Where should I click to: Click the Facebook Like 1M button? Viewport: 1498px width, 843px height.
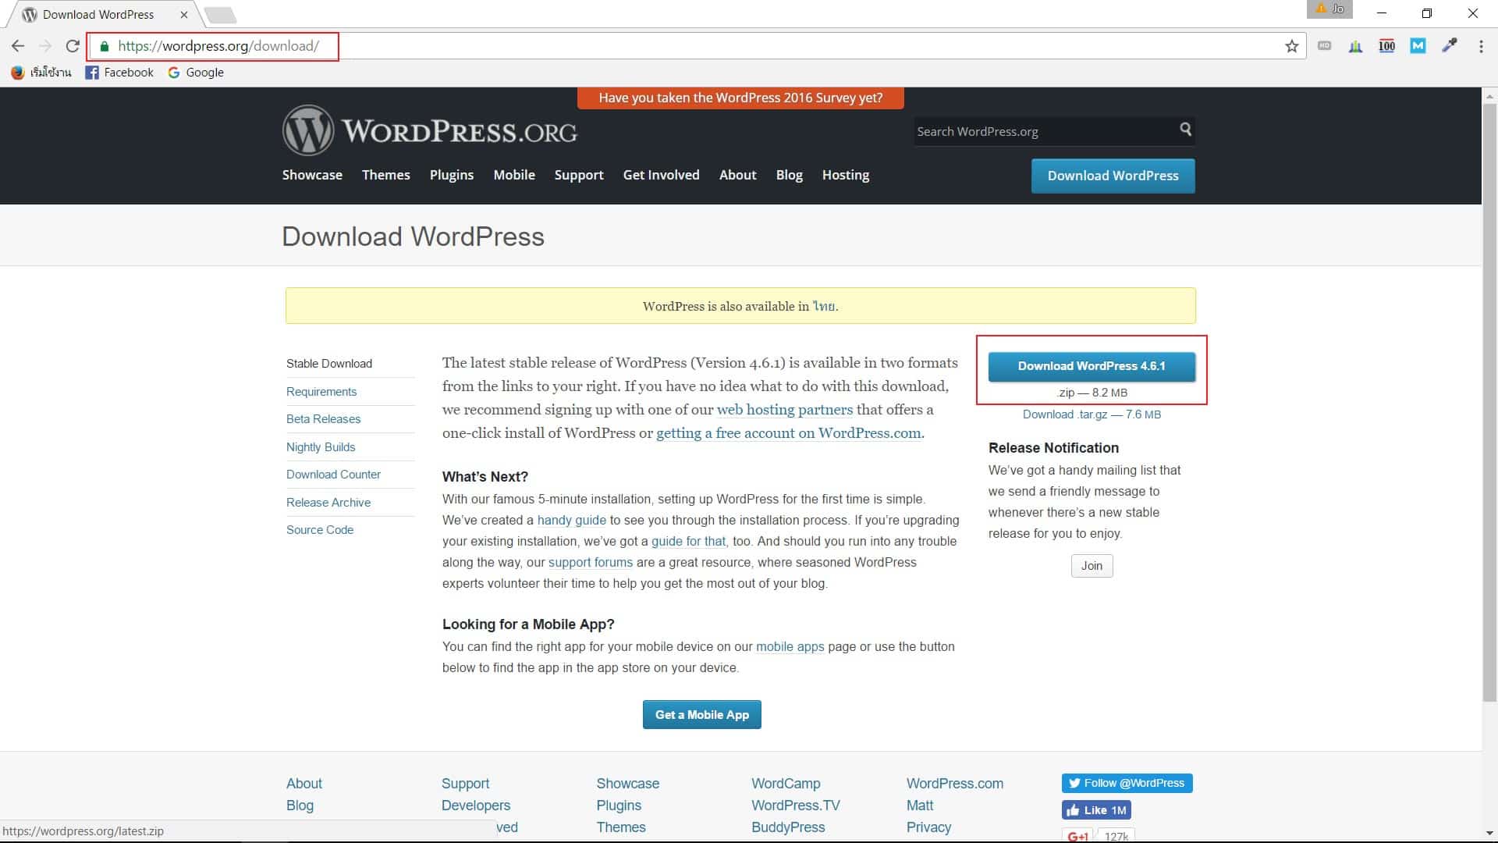(1095, 810)
